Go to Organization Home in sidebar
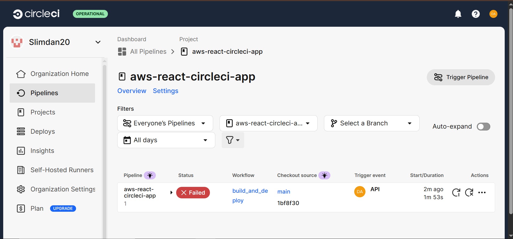This screenshot has height=239, width=513. click(x=52, y=74)
